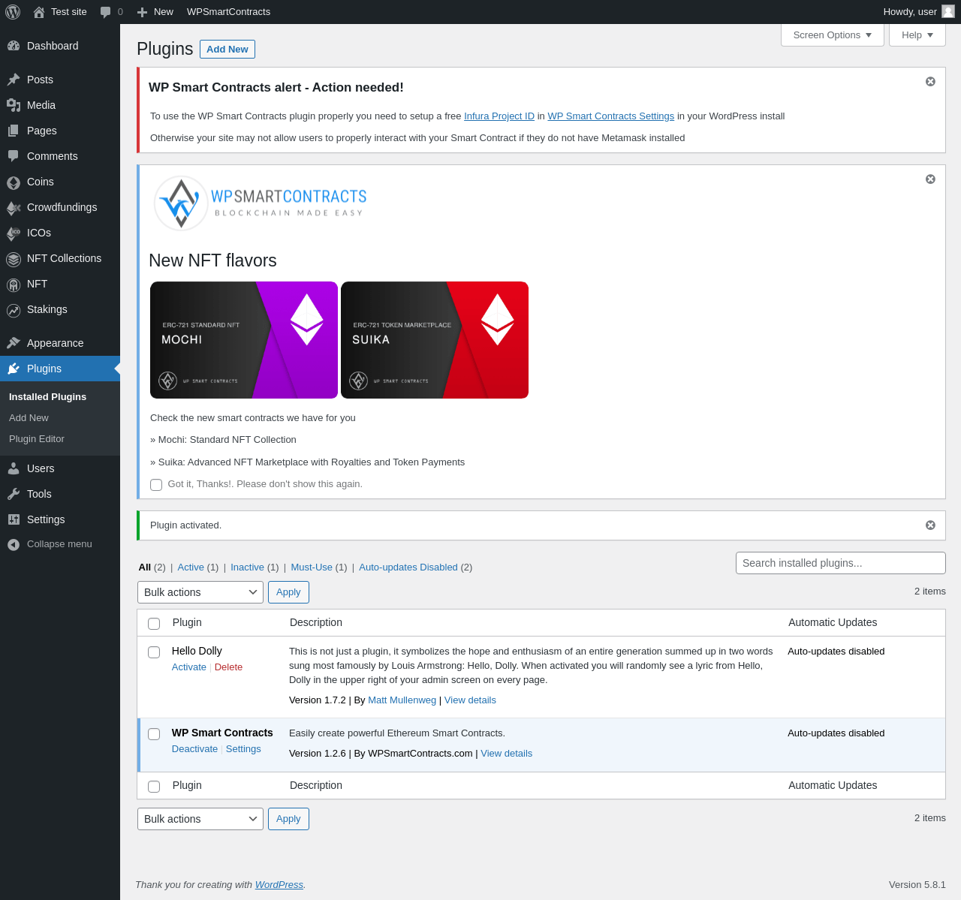The width and height of the screenshot is (961, 900).
Task: Open the Installed Plugins submenu item
Action: coord(47,396)
